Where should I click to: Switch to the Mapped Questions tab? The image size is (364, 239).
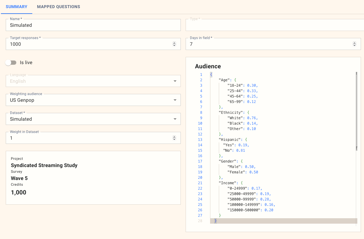(x=58, y=7)
